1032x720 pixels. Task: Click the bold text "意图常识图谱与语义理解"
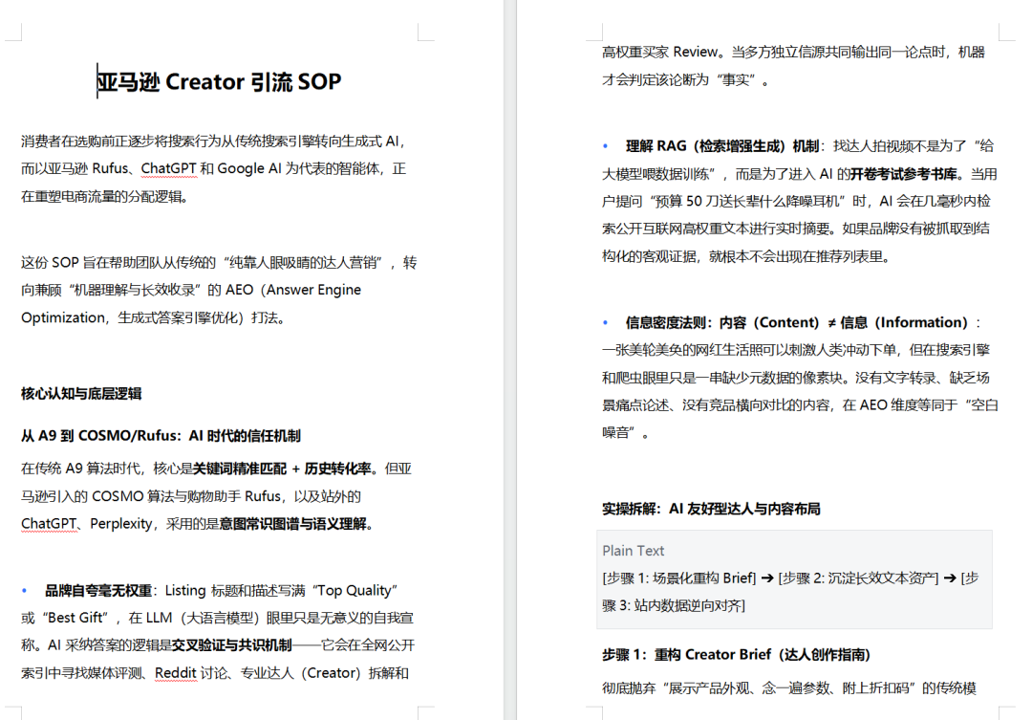coord(293,524)
